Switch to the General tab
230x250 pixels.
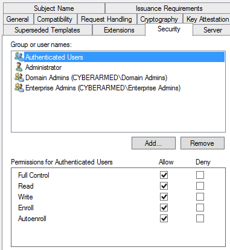coord(18,19)
